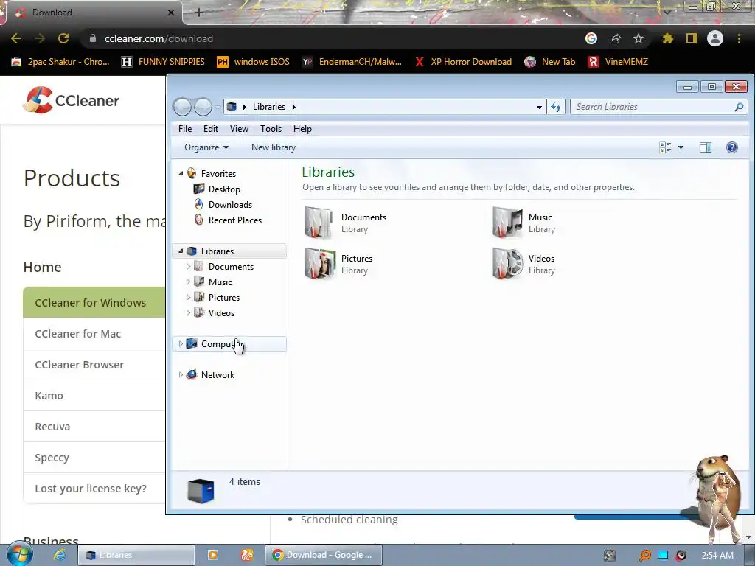Open the Help menu

302,128
